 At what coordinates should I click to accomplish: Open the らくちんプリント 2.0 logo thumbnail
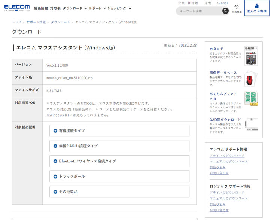click(251, 99)
